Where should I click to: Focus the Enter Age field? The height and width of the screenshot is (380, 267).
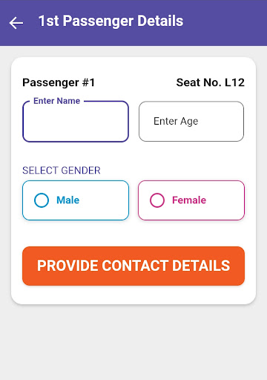(191, 122)
